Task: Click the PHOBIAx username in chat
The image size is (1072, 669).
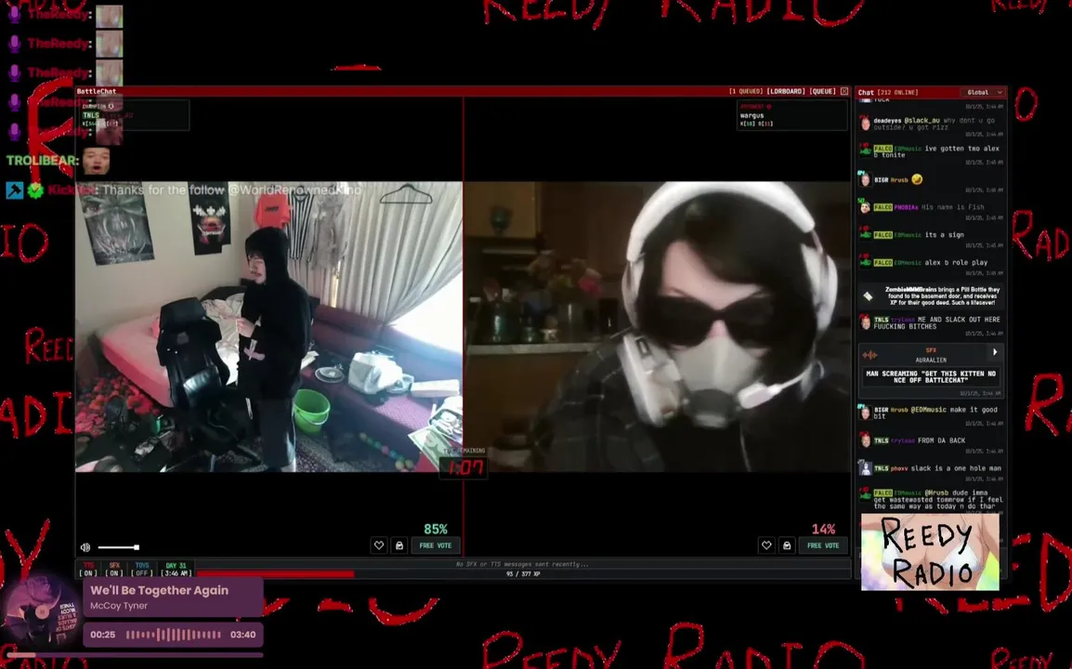Action: (x=906, y=207)
